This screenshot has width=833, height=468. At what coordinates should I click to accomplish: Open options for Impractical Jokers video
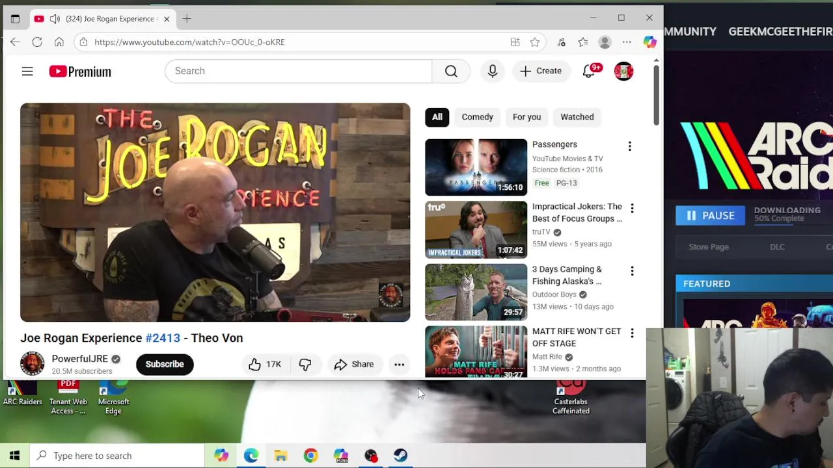point(632,208)
